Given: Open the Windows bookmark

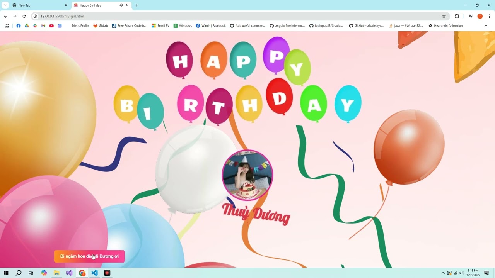Looking at the screenshot, I should 183,26.
